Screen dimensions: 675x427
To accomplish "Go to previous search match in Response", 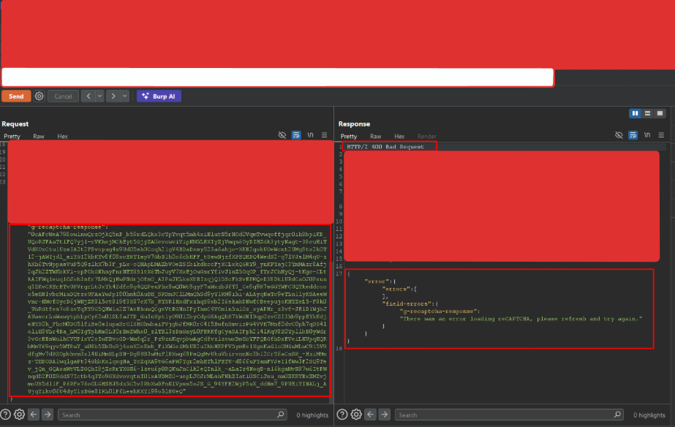I will point(370,415).
